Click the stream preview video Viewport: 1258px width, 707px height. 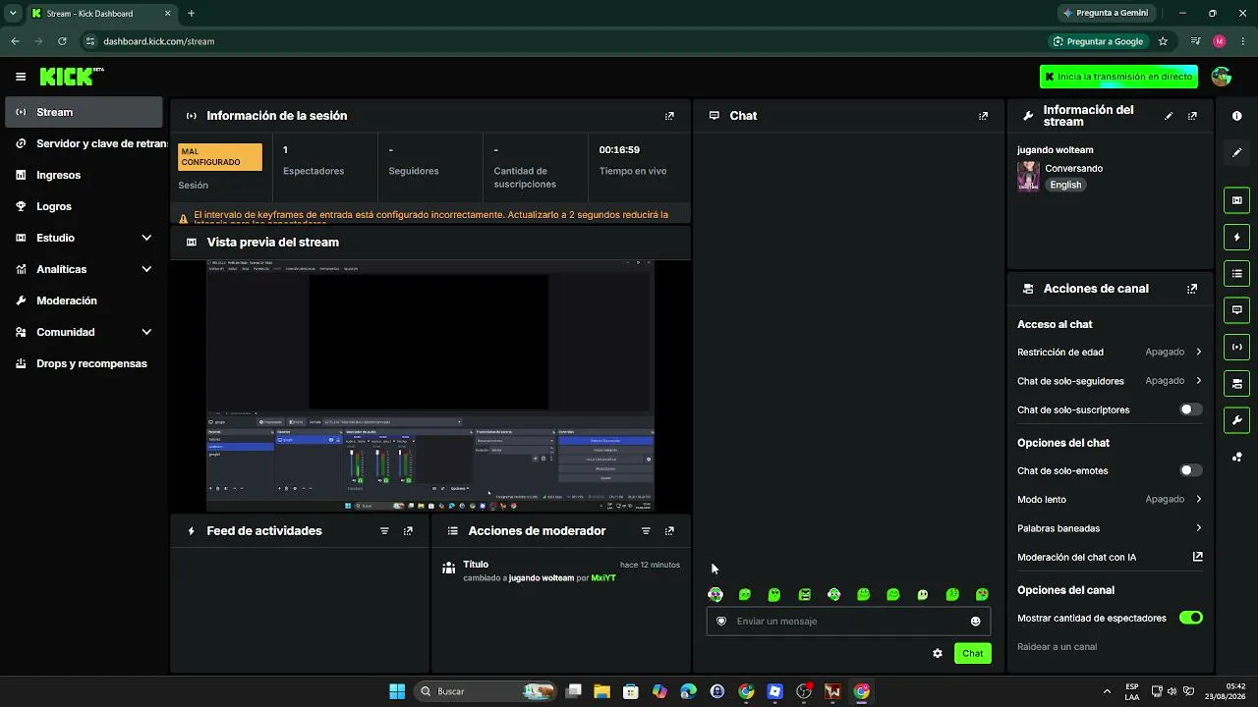coord(430,385)
